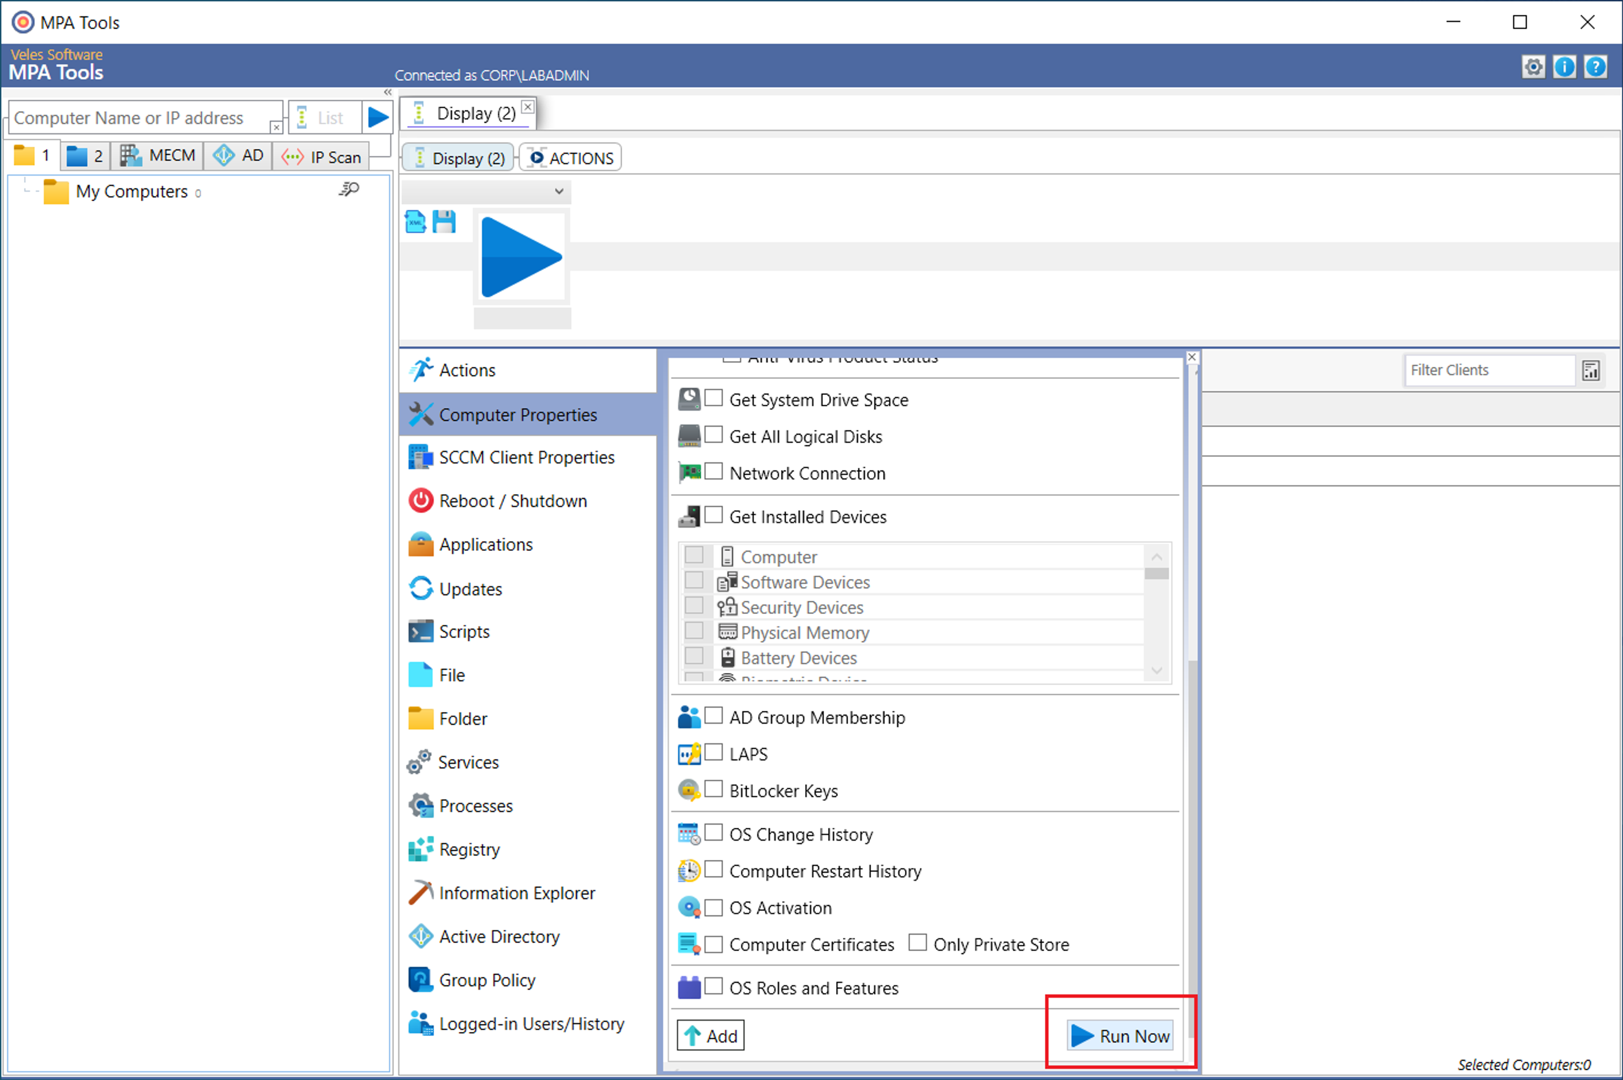1623x1080 pixels.
Task: Open Reboot / Shutdown category
Action: pos(527,502)
